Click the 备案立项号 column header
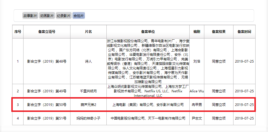The image size is (268, 132). coord(47,32)
